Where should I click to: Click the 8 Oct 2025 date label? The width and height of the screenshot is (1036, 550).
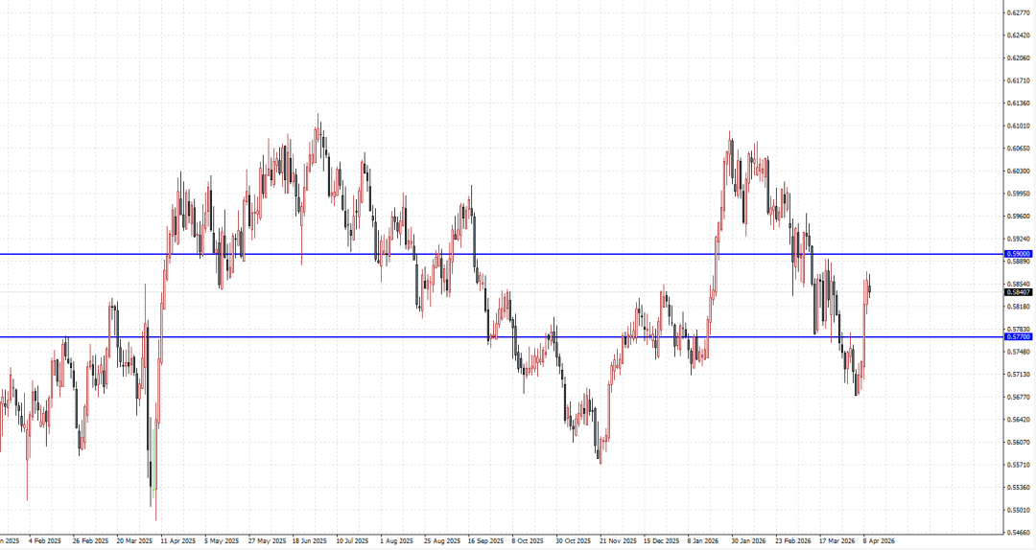528,540
